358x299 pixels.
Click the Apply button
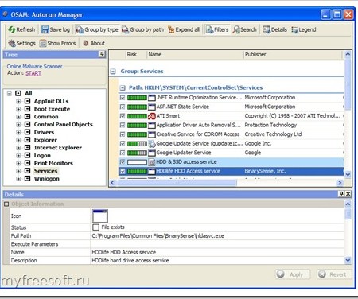click(293, 274)
